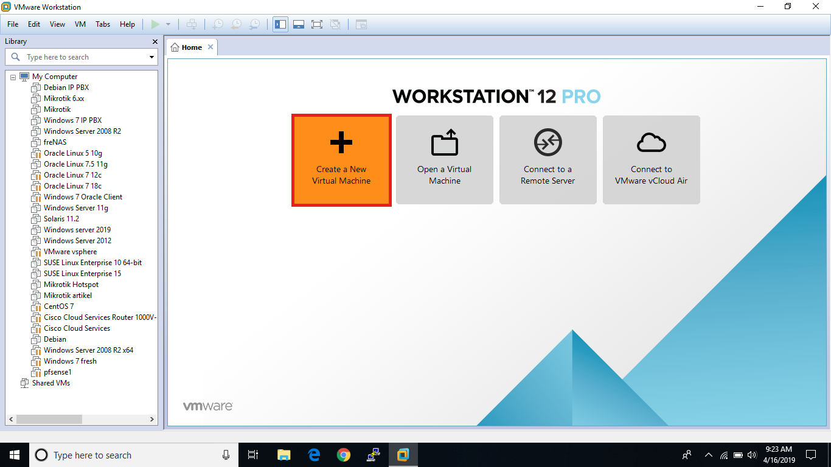831x467 pixels.
Task: Open the Library search options dropdown
Action: pyautogui.click(x=151, y=57)
